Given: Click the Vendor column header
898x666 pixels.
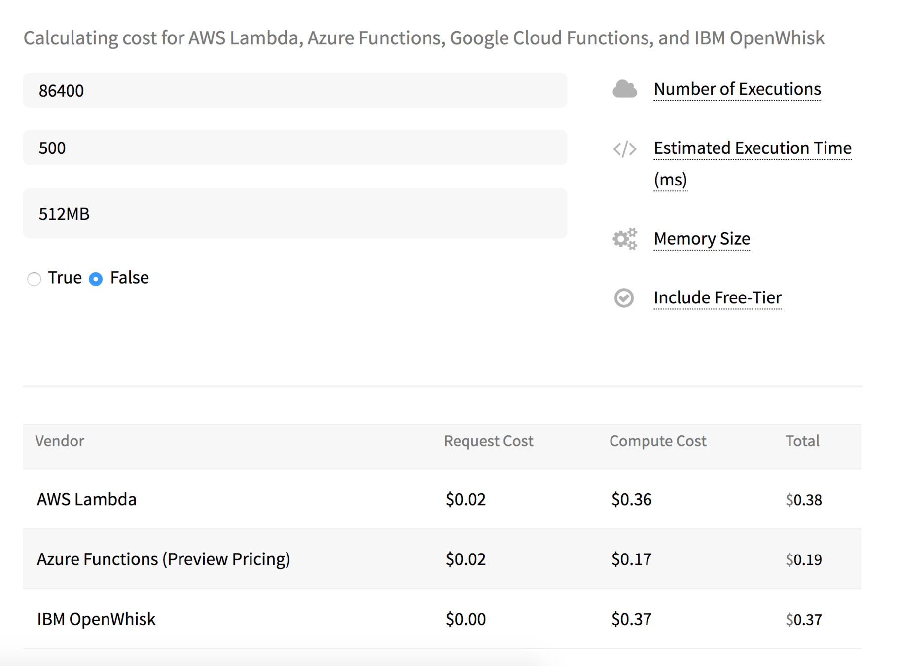Looking at the screenshot, I should 60,441.
